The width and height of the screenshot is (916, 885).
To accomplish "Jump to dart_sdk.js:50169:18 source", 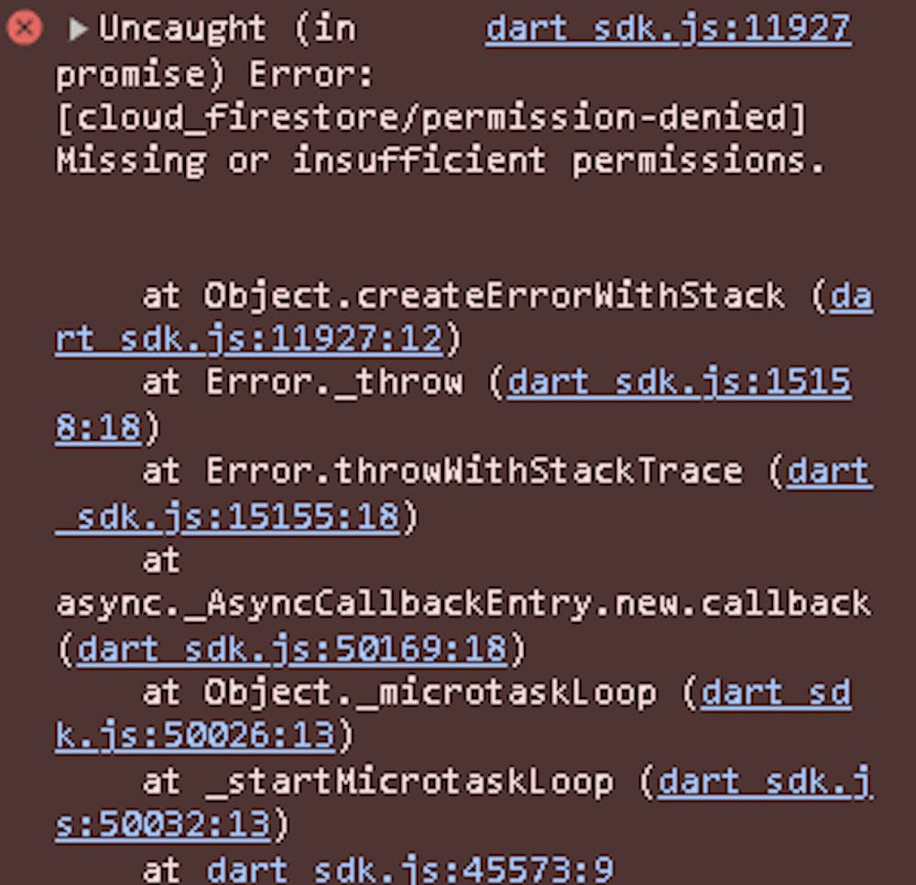I will click(292, 650).
